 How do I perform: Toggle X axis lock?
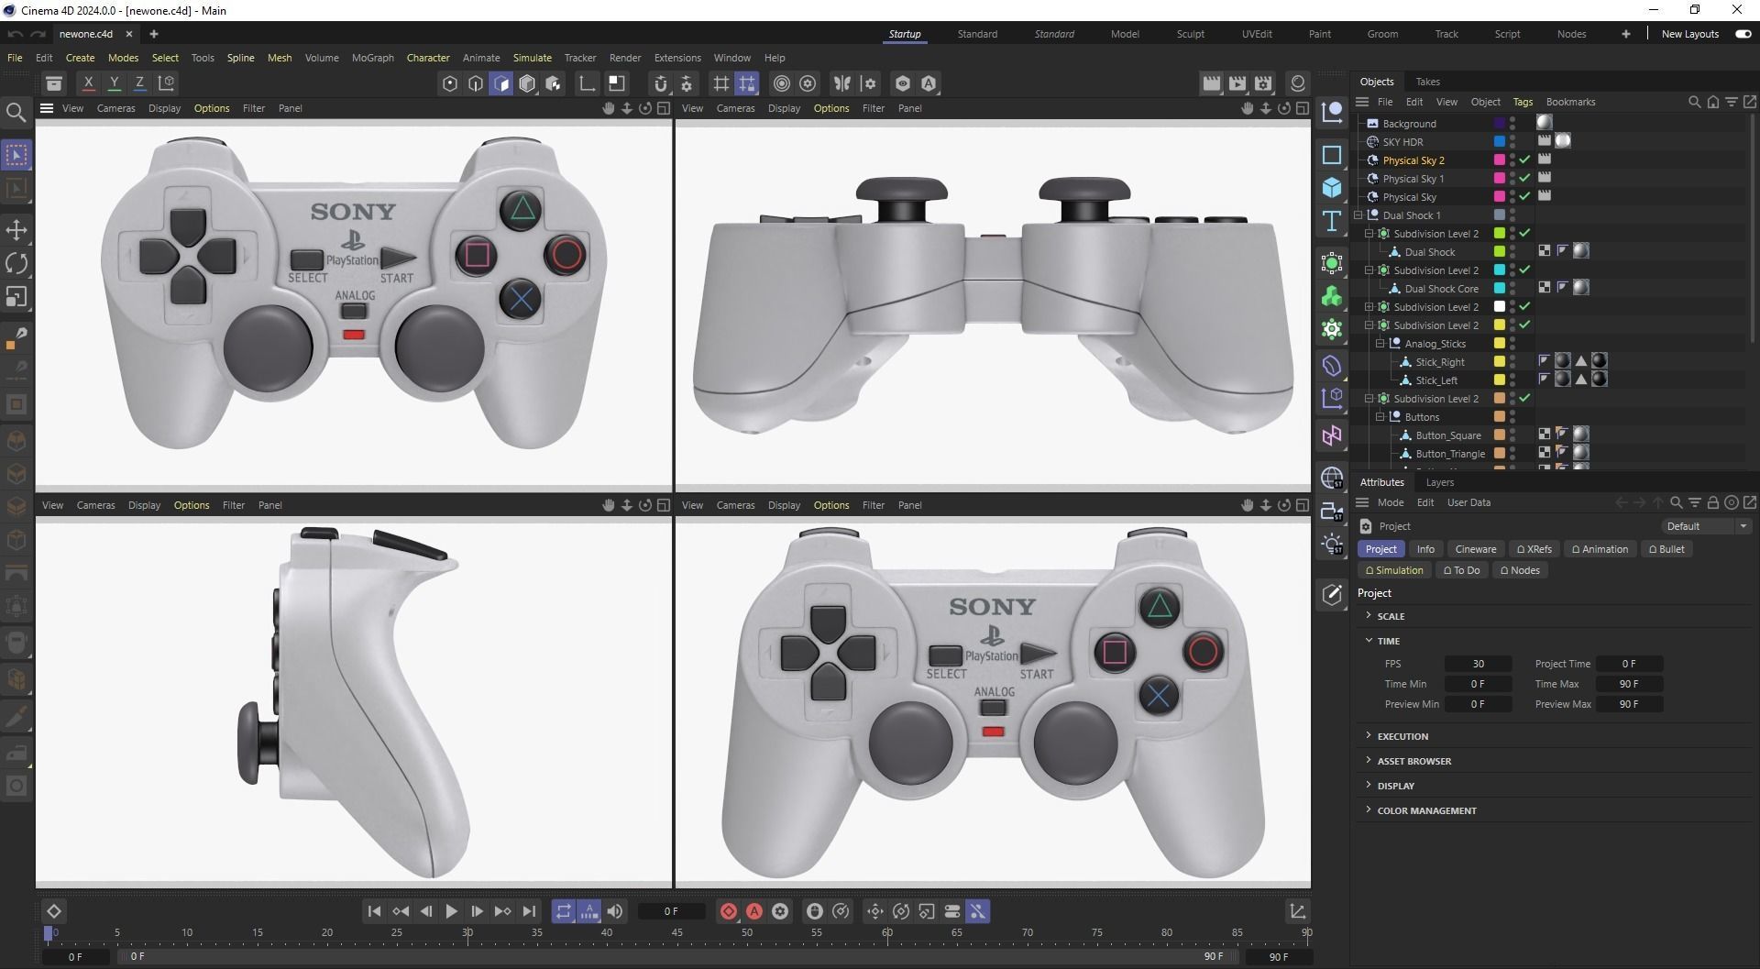pos(89,83)
